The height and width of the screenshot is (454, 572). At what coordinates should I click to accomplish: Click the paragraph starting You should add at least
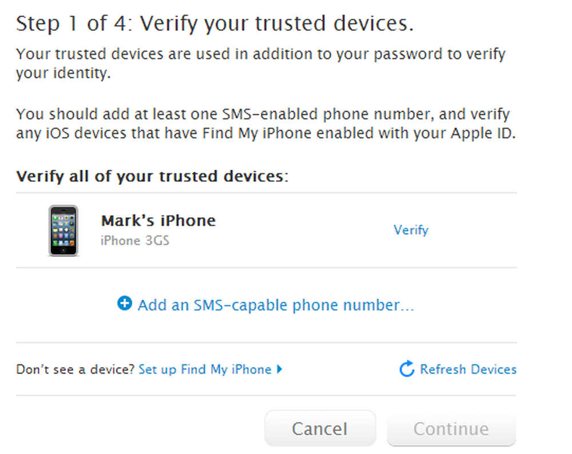pos(266,124)
